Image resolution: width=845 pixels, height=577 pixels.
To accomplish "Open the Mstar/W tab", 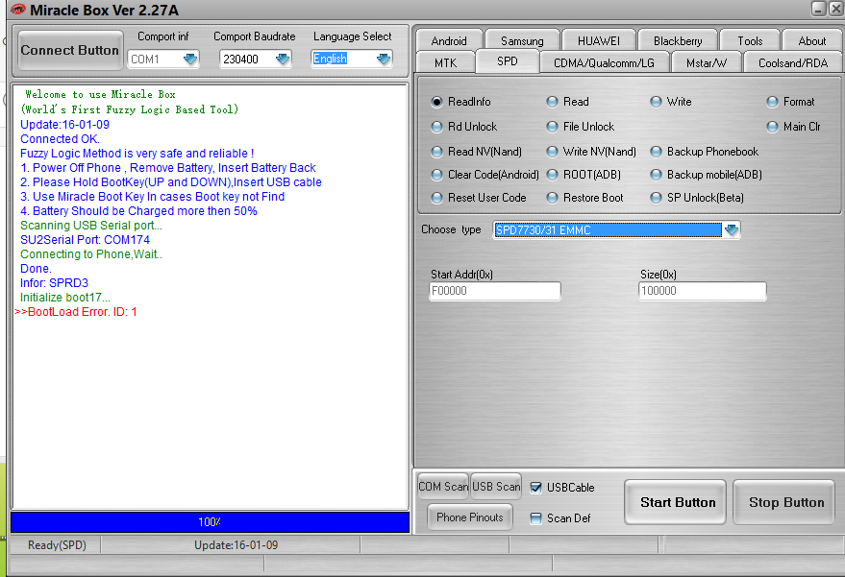I will pos(707,63).
